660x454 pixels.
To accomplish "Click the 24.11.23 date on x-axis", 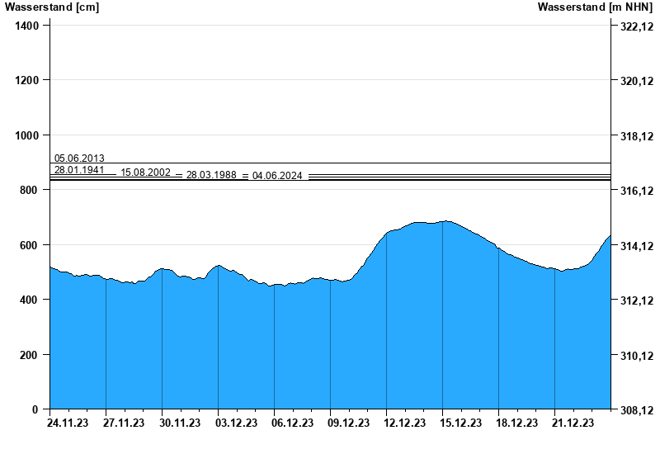I will pos(68,423).
